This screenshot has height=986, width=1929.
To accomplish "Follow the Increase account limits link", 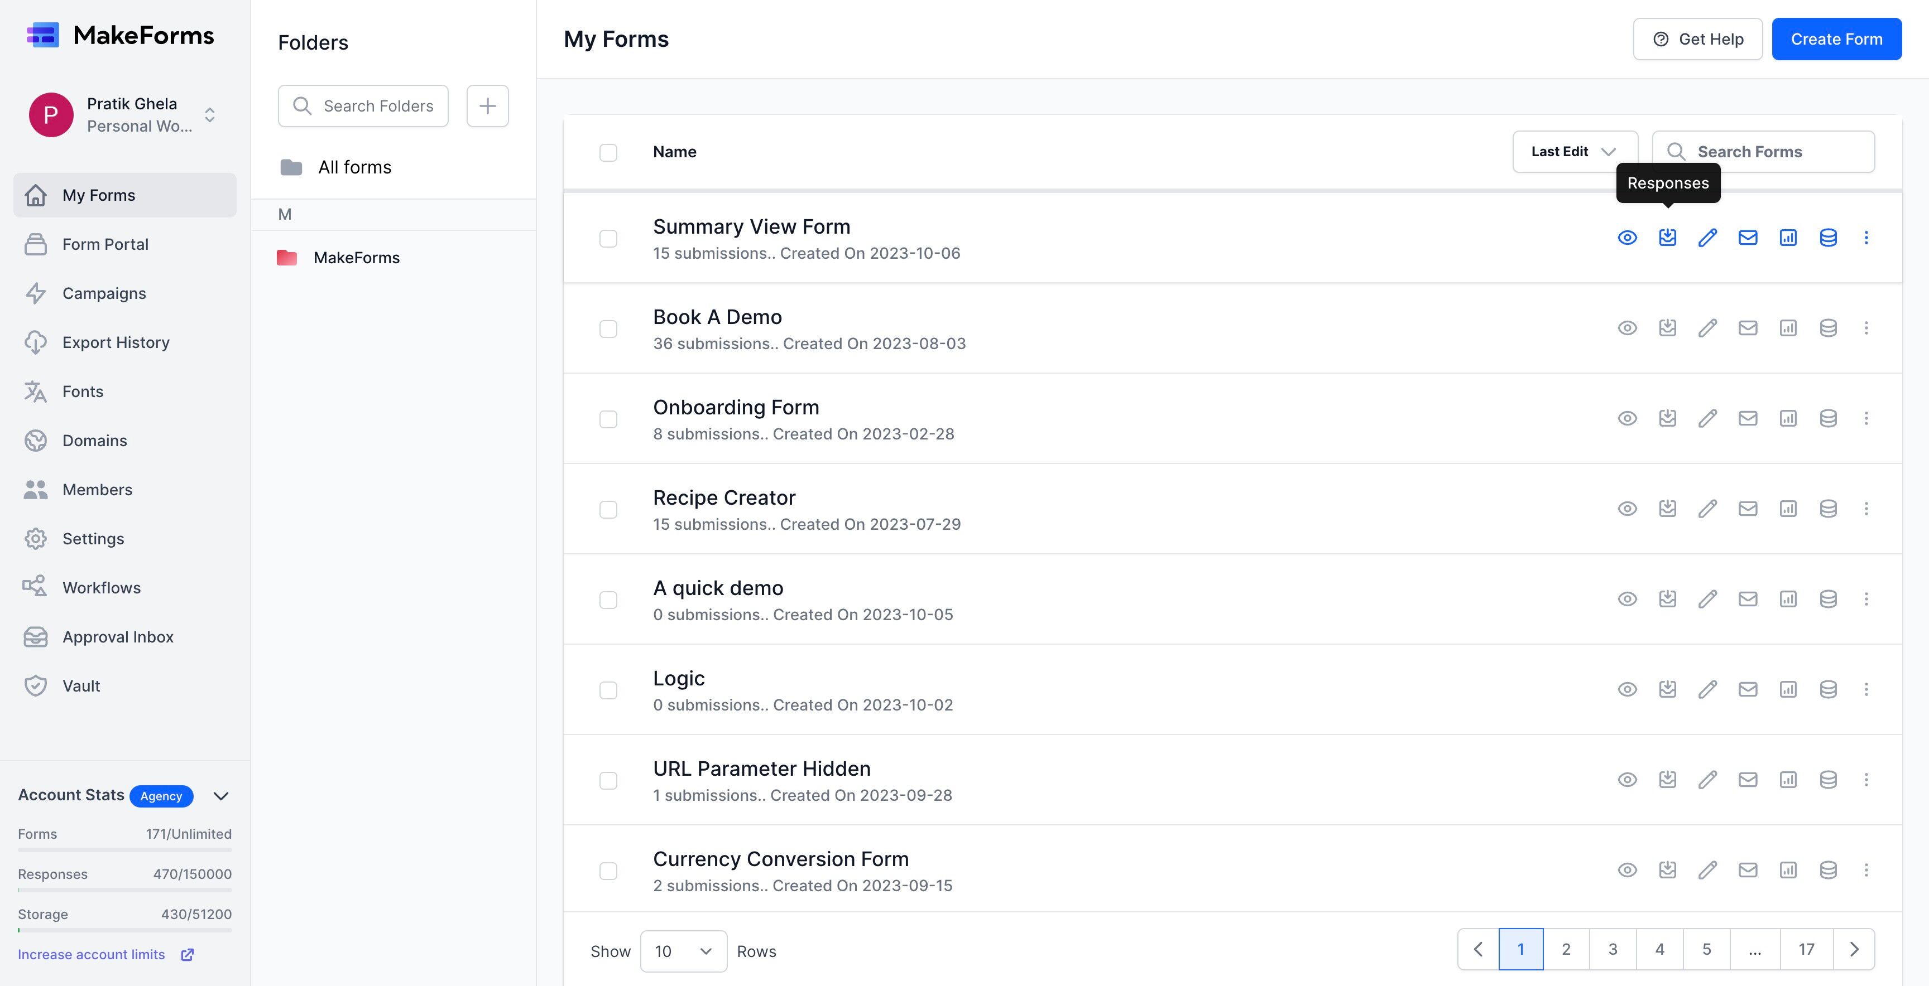I will [105, 955].
